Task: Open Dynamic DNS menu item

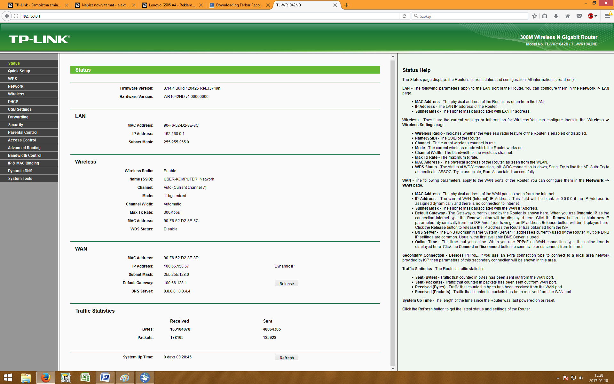Action: click(29, 171)
